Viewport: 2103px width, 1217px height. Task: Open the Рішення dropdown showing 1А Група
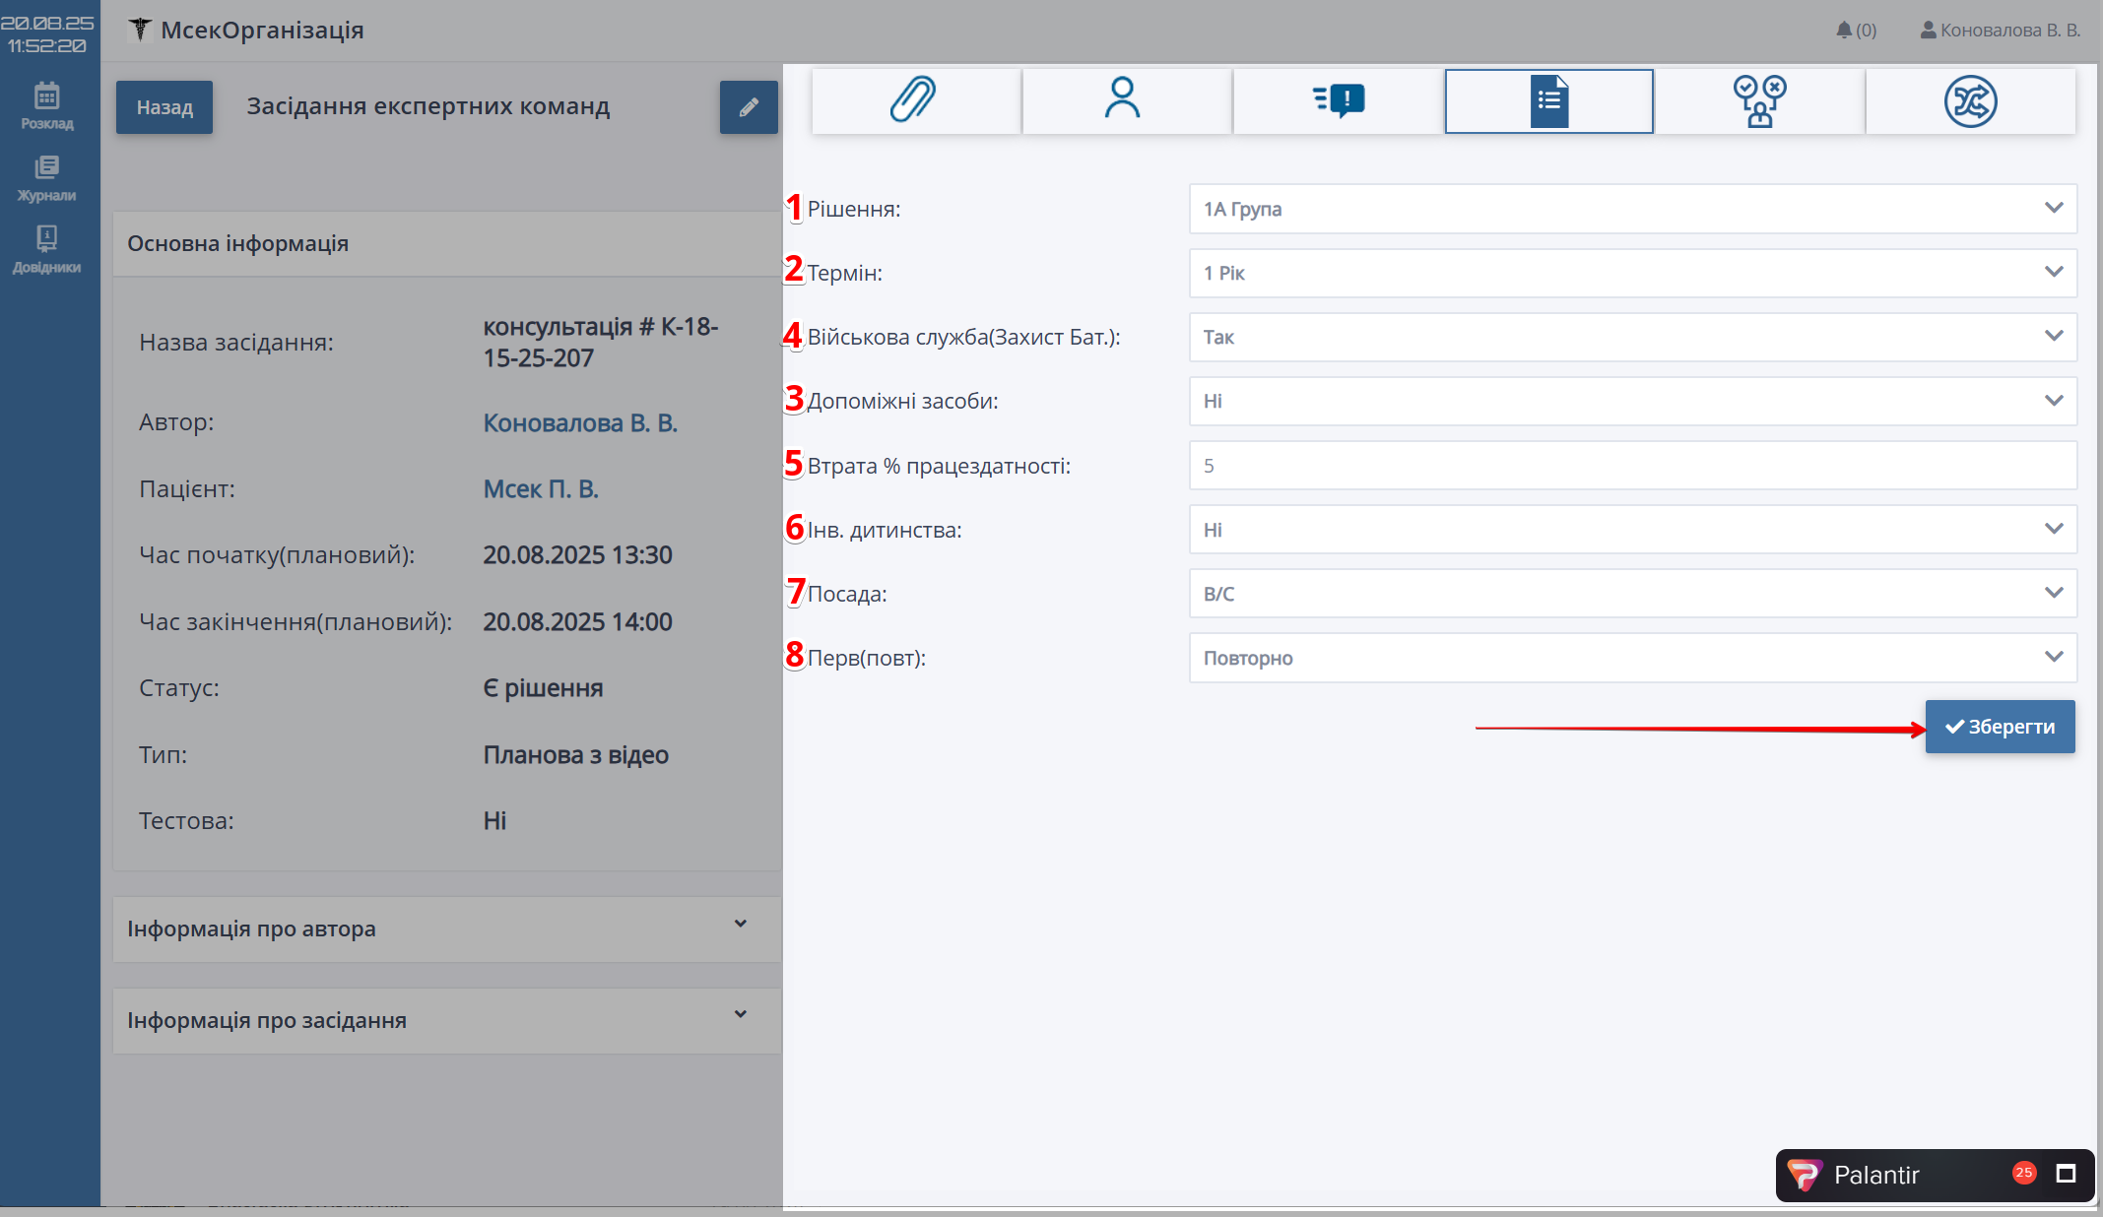click(1632, 209)
